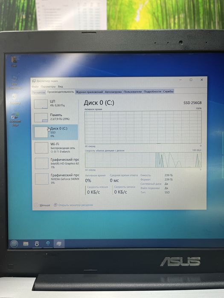Open the Подробности tab

tap(152, 92)
